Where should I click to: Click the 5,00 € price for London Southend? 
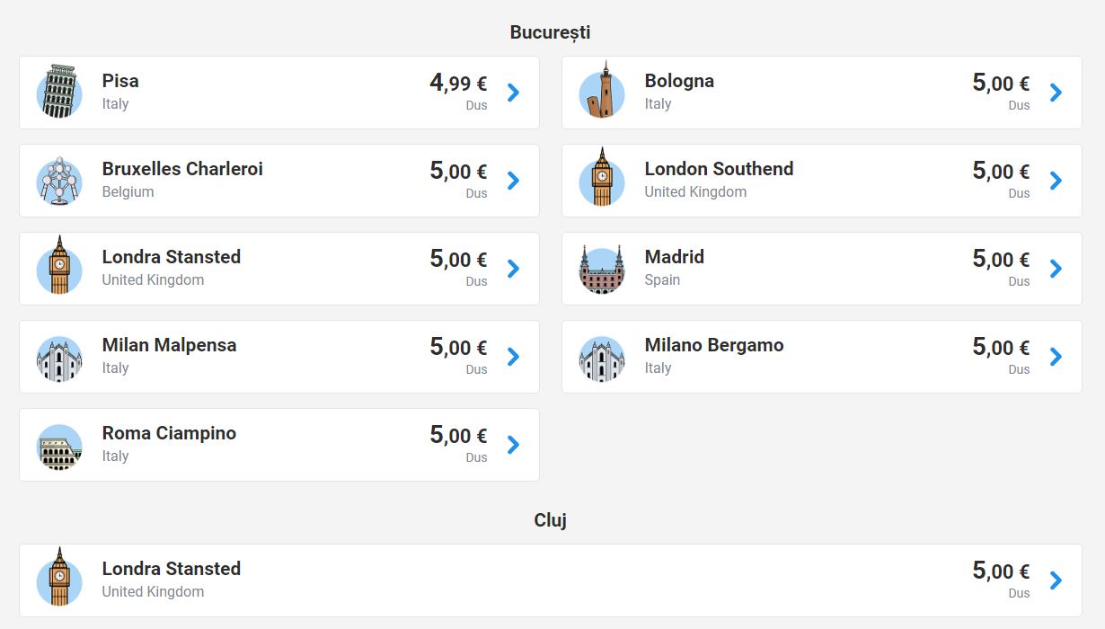pos(1001,172)
